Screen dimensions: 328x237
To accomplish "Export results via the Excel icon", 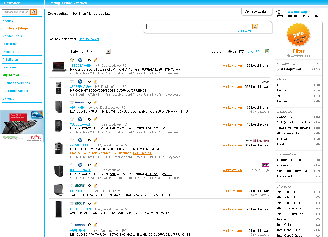I will (267, 51).
